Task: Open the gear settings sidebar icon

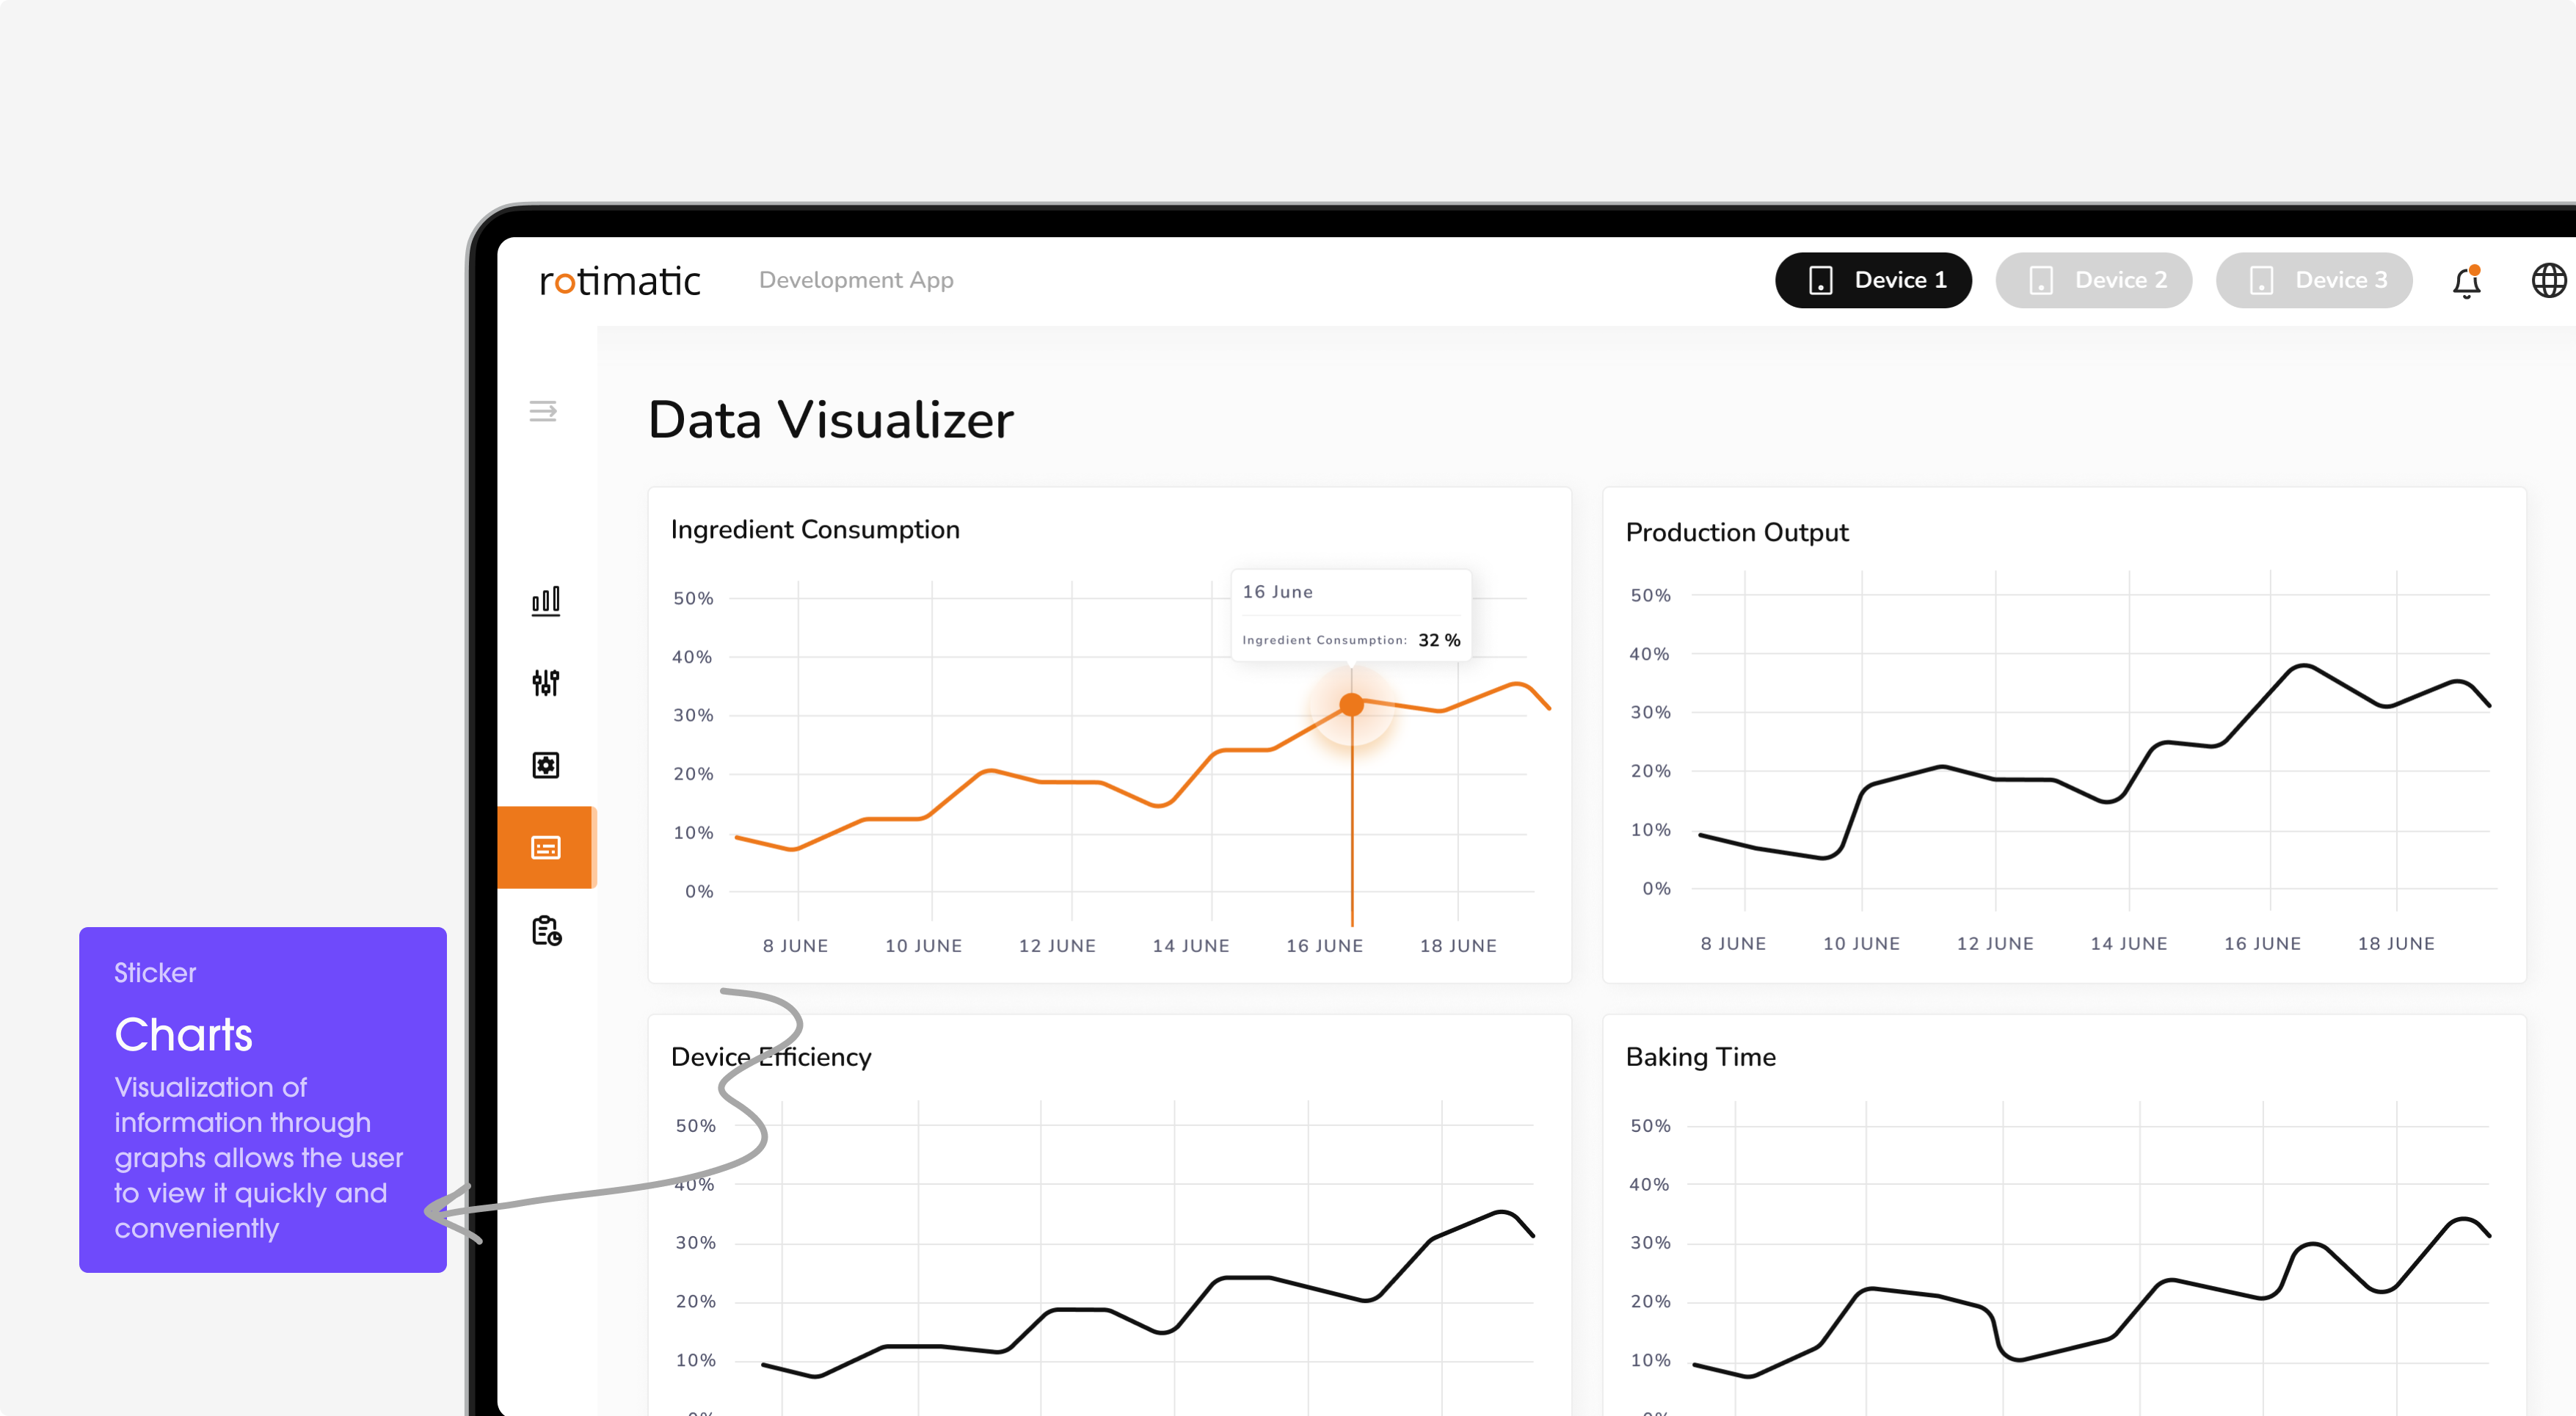Action: [546, 765]
